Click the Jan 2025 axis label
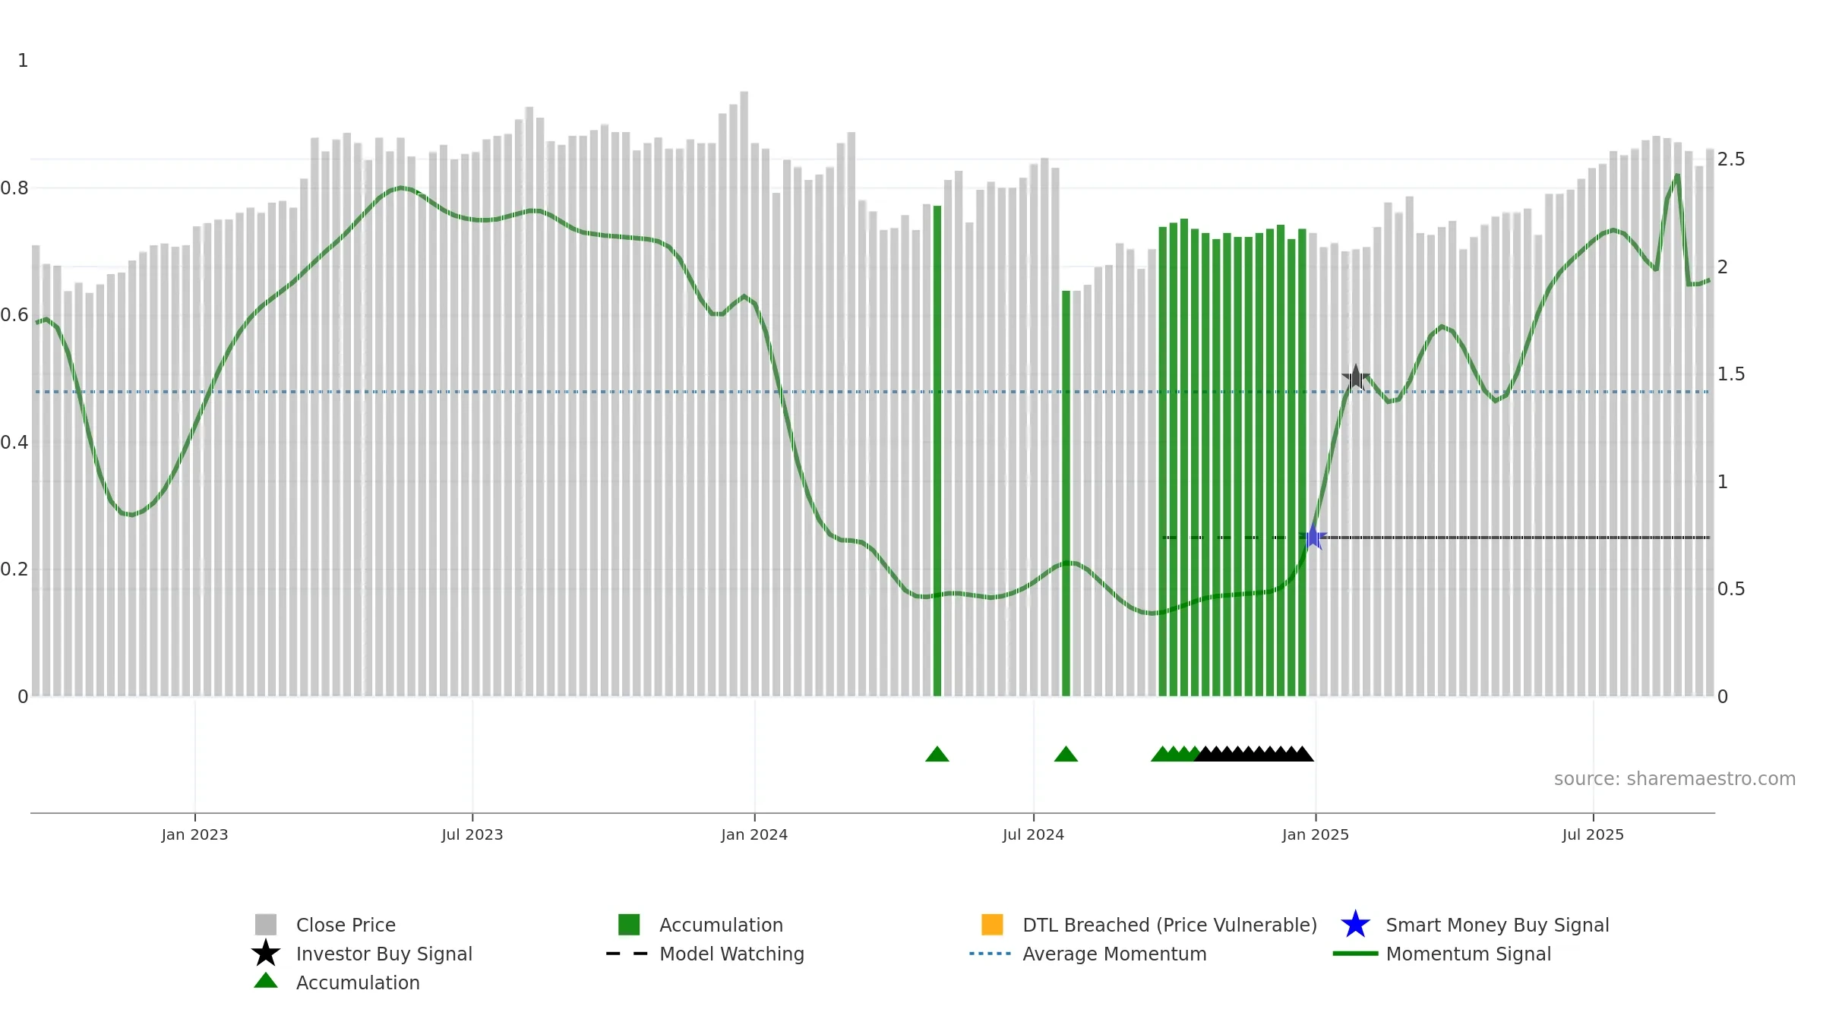 (1316, 835)
